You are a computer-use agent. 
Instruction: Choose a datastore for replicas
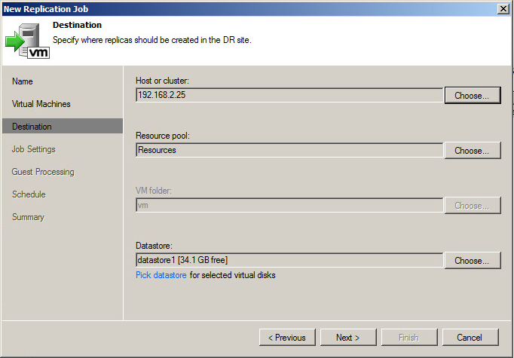click(473, 261)
